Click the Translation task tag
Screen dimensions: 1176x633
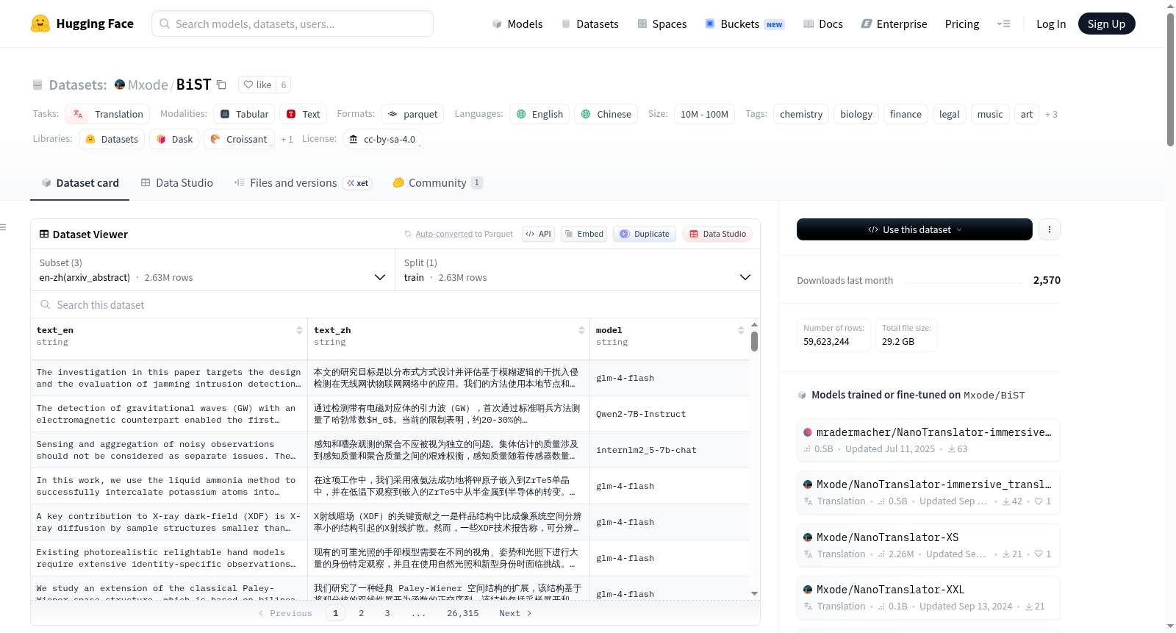coord(107,114)
